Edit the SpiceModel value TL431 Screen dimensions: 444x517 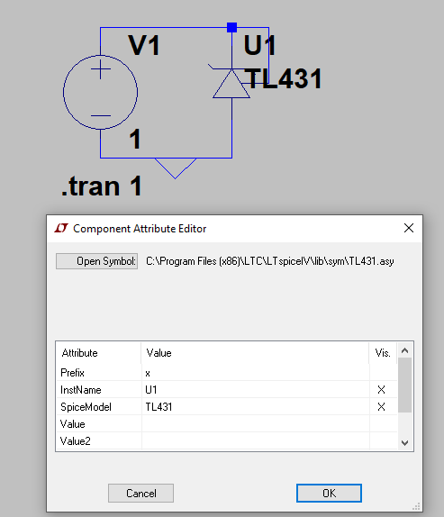(x=256, y=406)
